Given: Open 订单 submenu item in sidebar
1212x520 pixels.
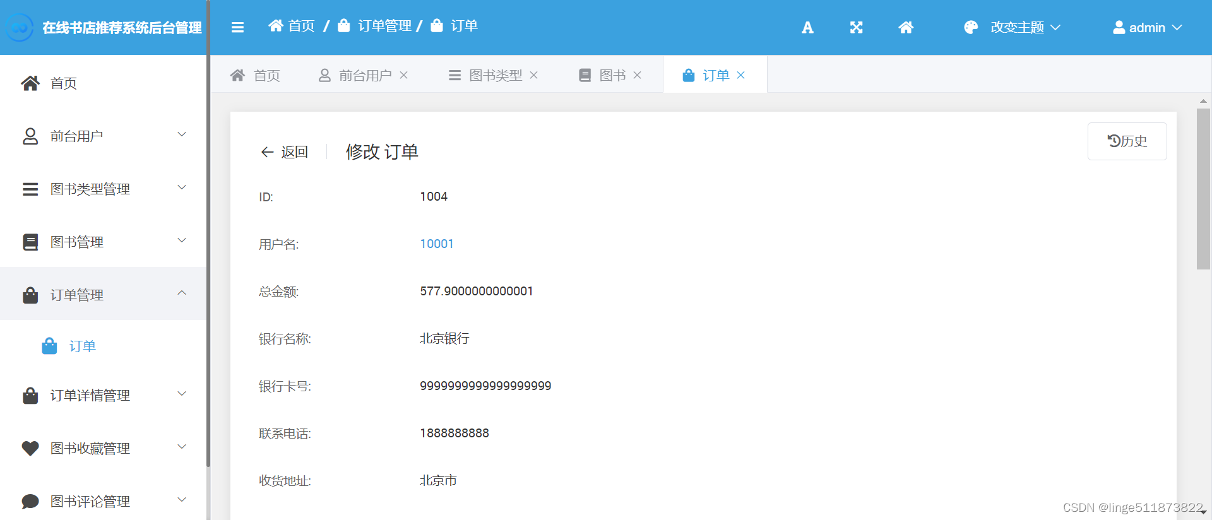Looking at the screenshot, I should tap(104, 346).
